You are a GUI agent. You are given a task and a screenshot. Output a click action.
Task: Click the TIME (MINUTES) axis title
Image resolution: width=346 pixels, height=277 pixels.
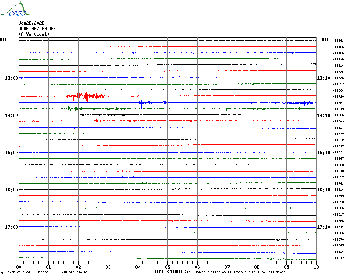coord(172,271)
